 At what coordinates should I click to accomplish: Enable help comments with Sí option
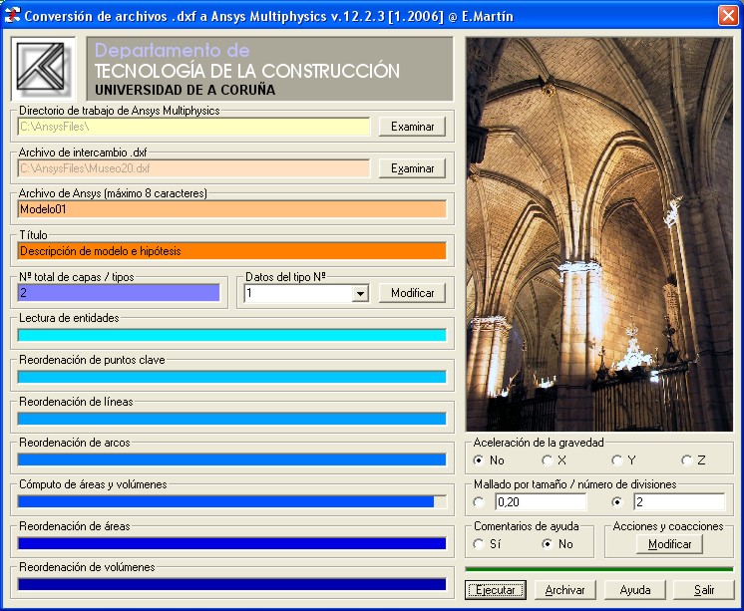[480, 544]
